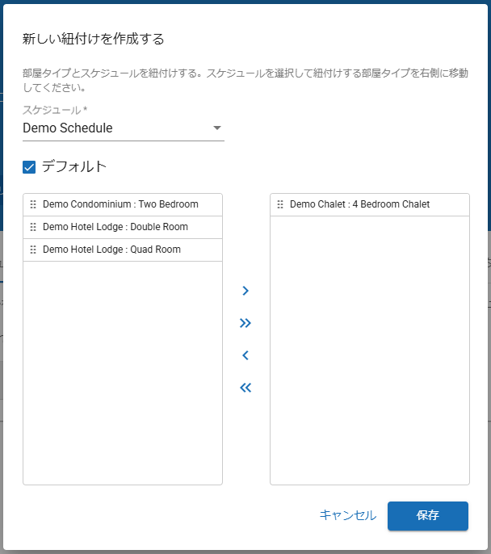Click the デフォルト label text

[x=74, y=167]
